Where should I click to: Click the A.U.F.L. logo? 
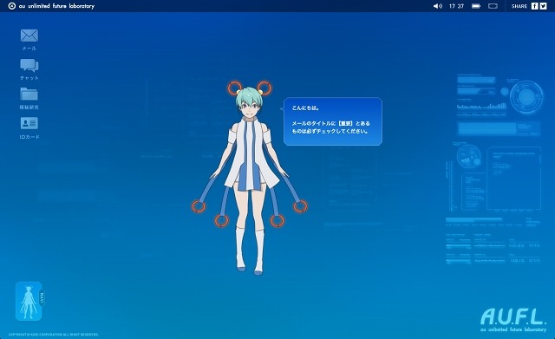pos(513,320)
